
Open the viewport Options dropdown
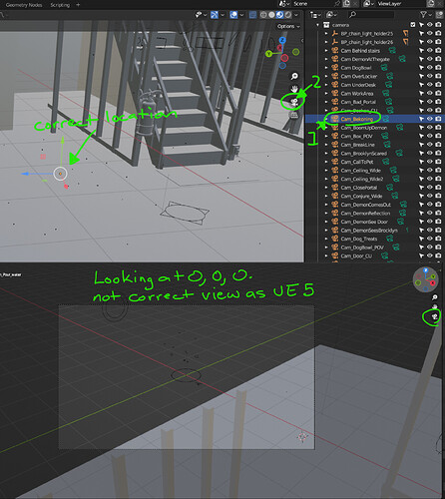click(288, 26)
